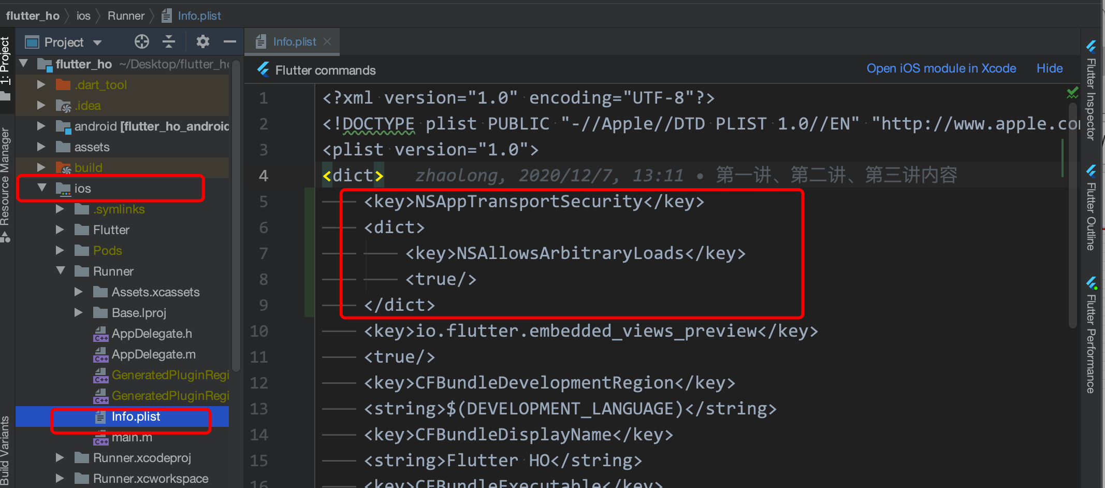Open the Build Variants tool window

[5, 450]
